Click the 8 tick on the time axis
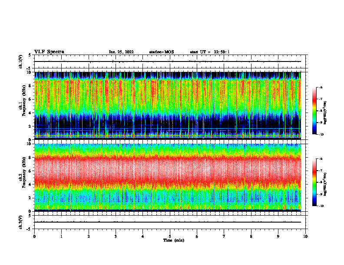The height and width of the screenshot is (265, 344). 251,236
